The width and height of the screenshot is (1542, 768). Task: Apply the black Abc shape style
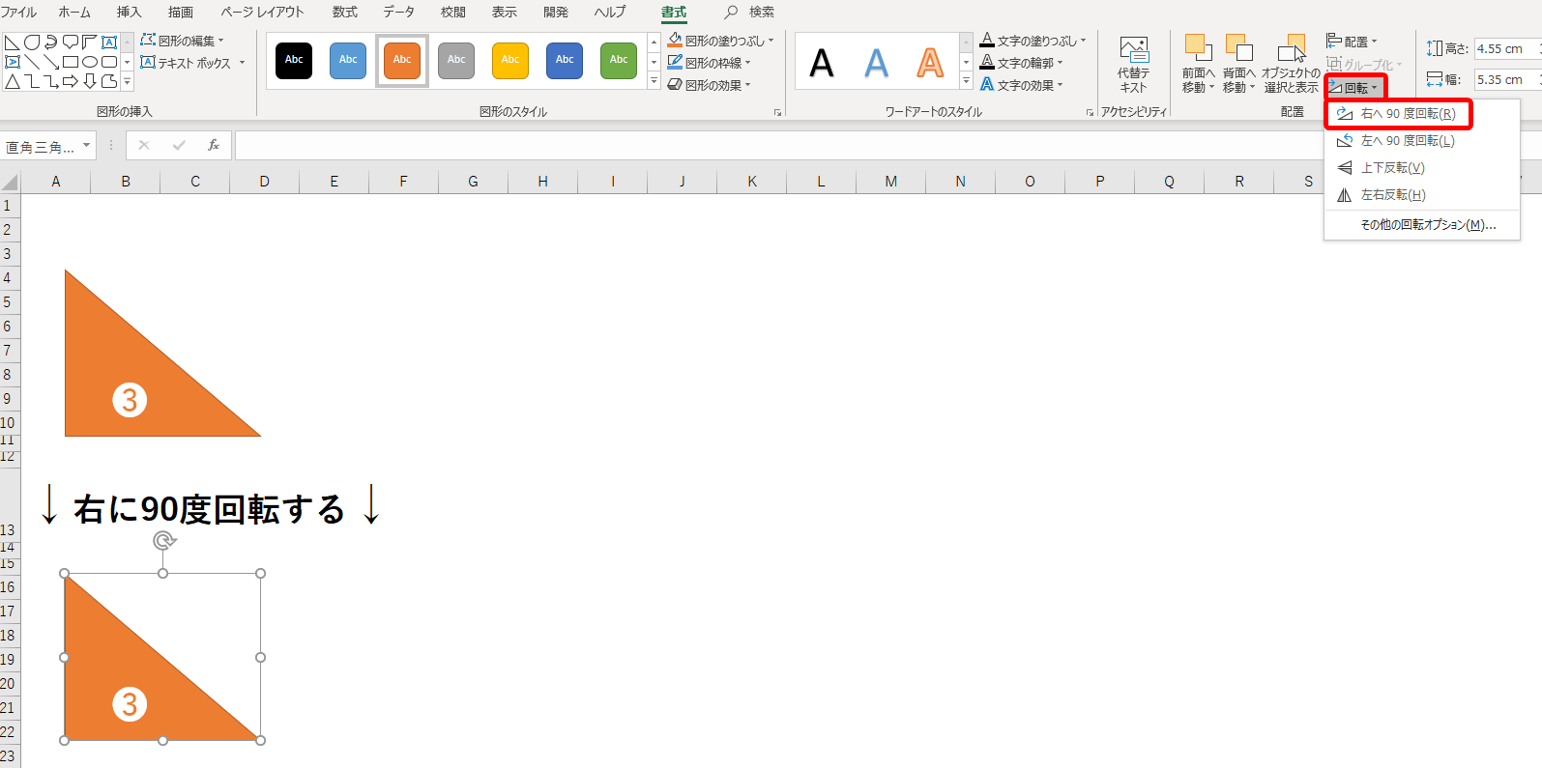click(294, 60)
